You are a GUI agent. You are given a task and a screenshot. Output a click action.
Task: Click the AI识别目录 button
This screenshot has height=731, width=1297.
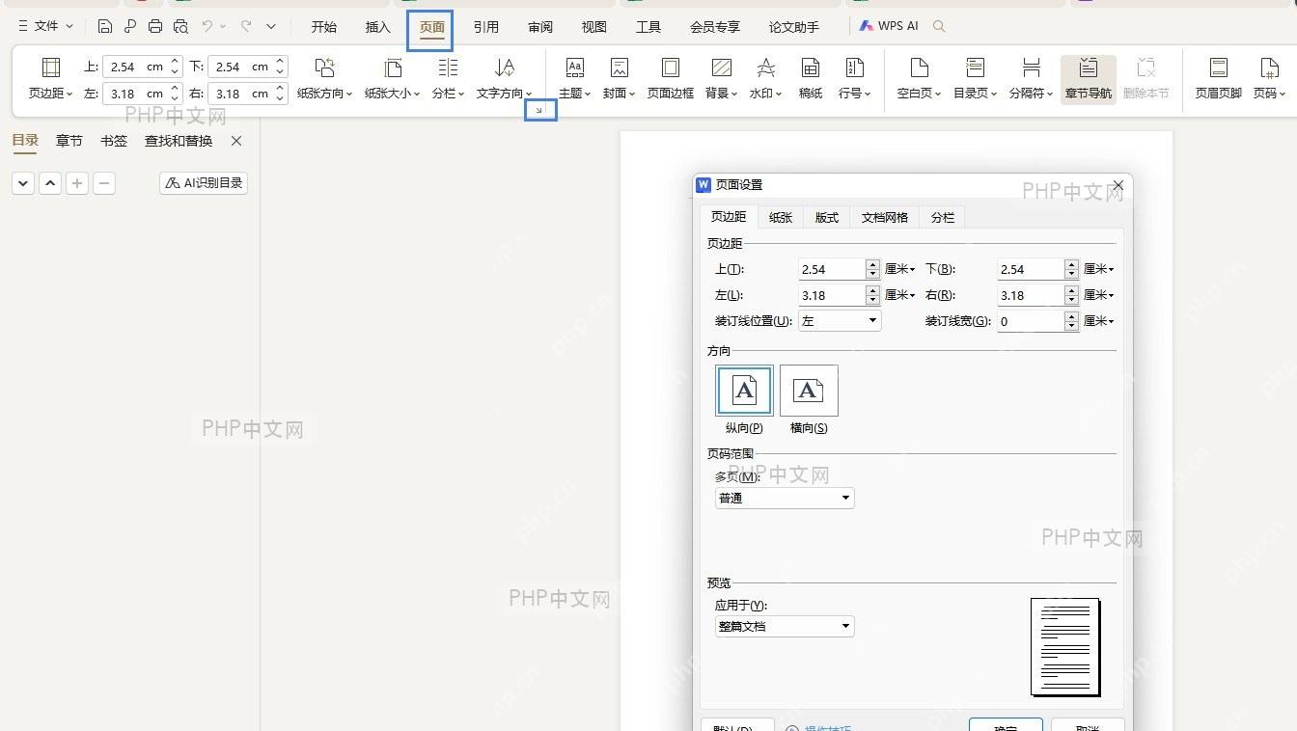204,182
